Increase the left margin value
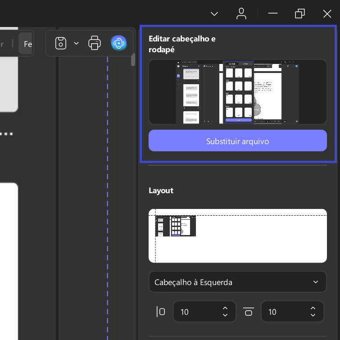 point(225,308)
